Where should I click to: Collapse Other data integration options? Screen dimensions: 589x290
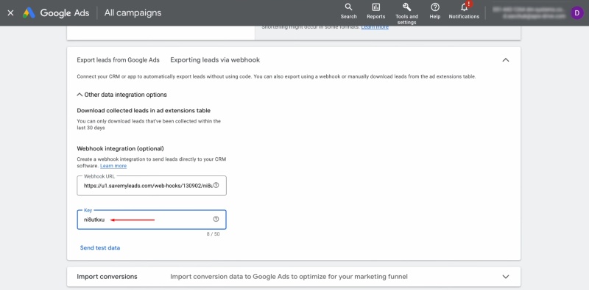(x=121, y=95)
